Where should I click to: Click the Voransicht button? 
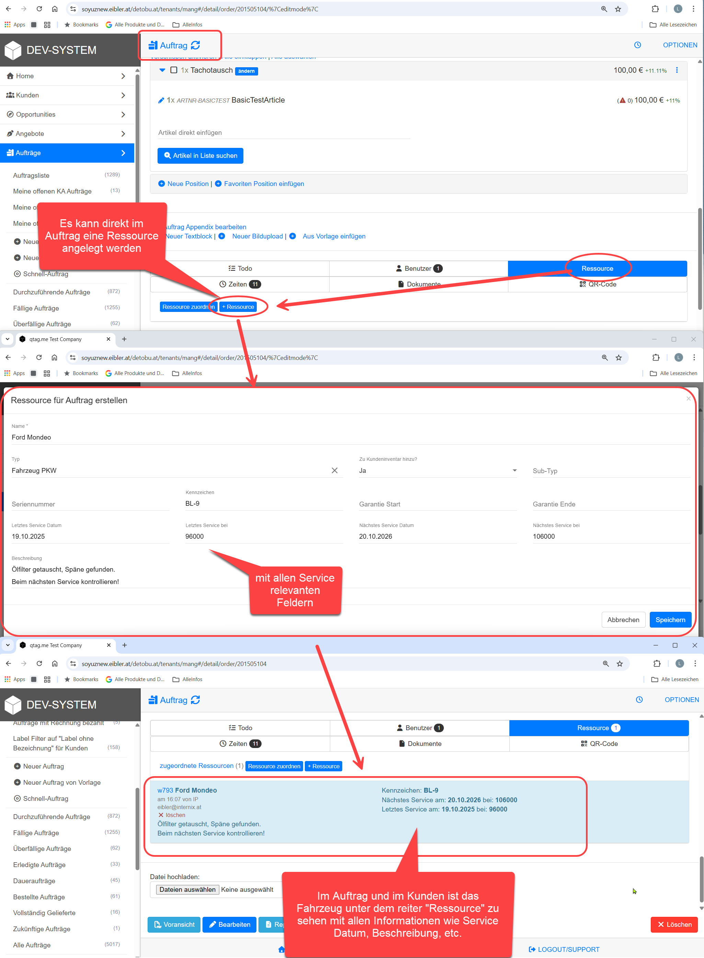tap(174, 924)
